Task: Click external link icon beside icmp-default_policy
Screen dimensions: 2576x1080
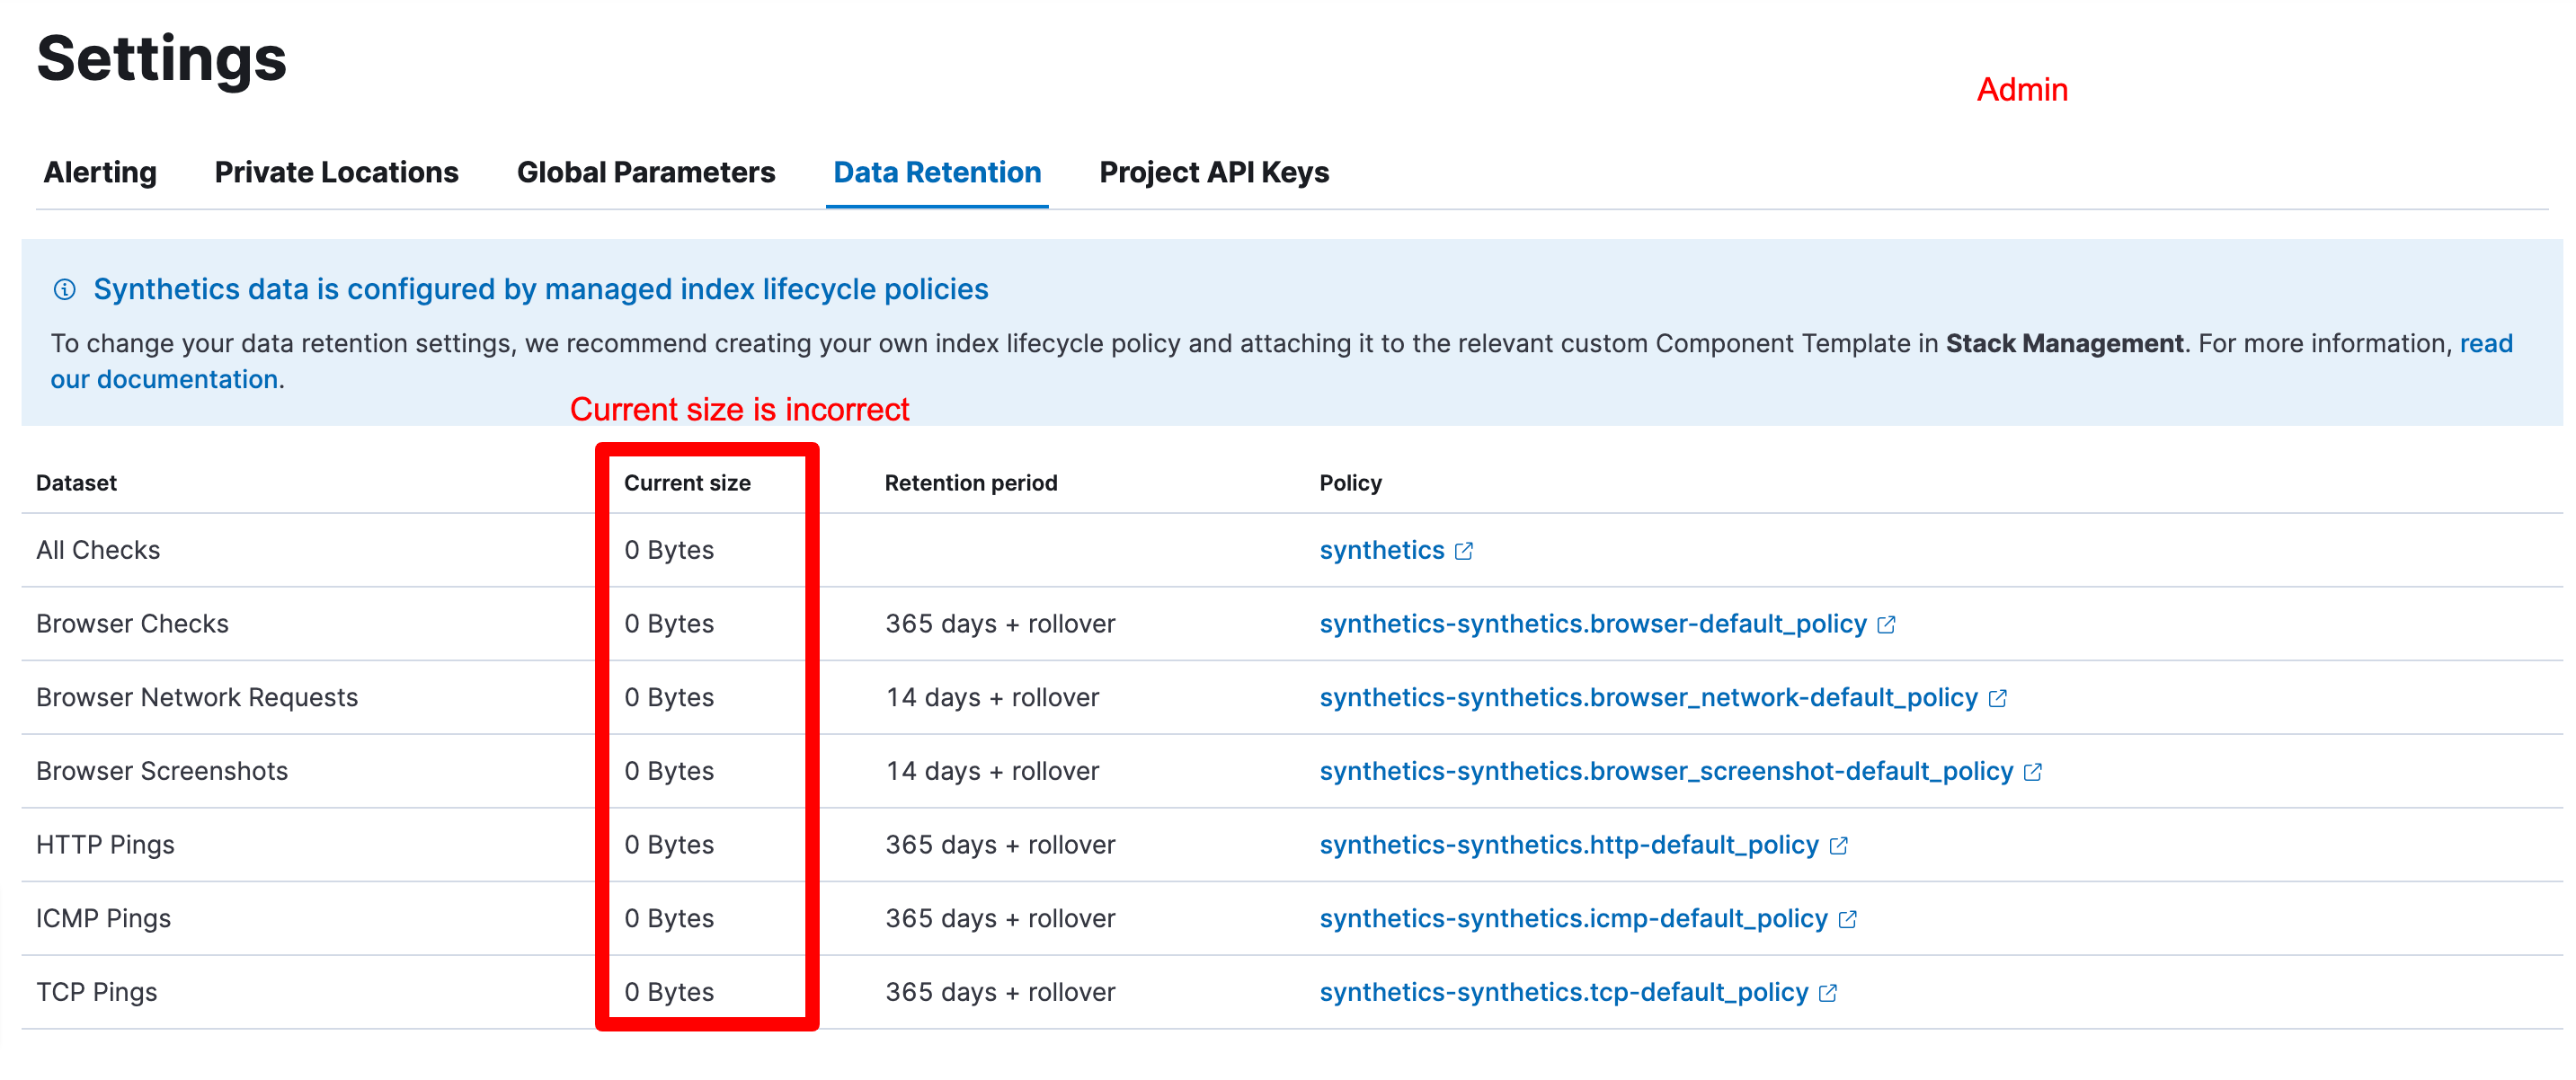Action: pos(1846,917)
